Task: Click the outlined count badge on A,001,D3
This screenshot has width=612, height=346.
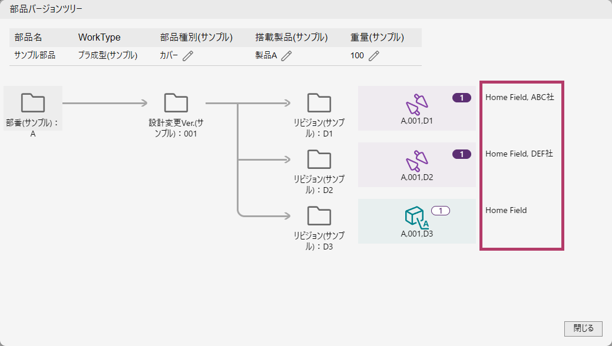Action: tap(441, 210)
